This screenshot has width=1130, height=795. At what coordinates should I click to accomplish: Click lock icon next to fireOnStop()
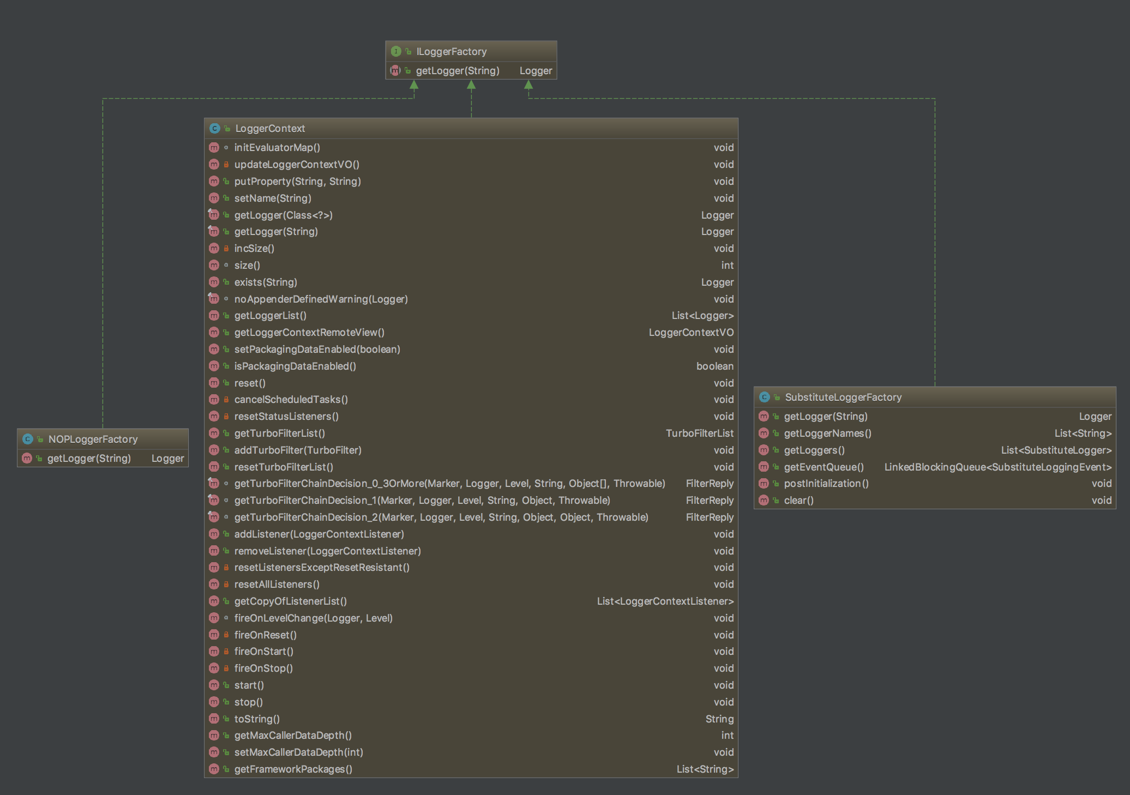pyautogui.click(x=226, y=668)
